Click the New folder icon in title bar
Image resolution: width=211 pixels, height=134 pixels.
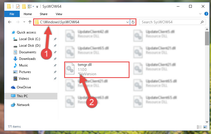pos(24,7)
